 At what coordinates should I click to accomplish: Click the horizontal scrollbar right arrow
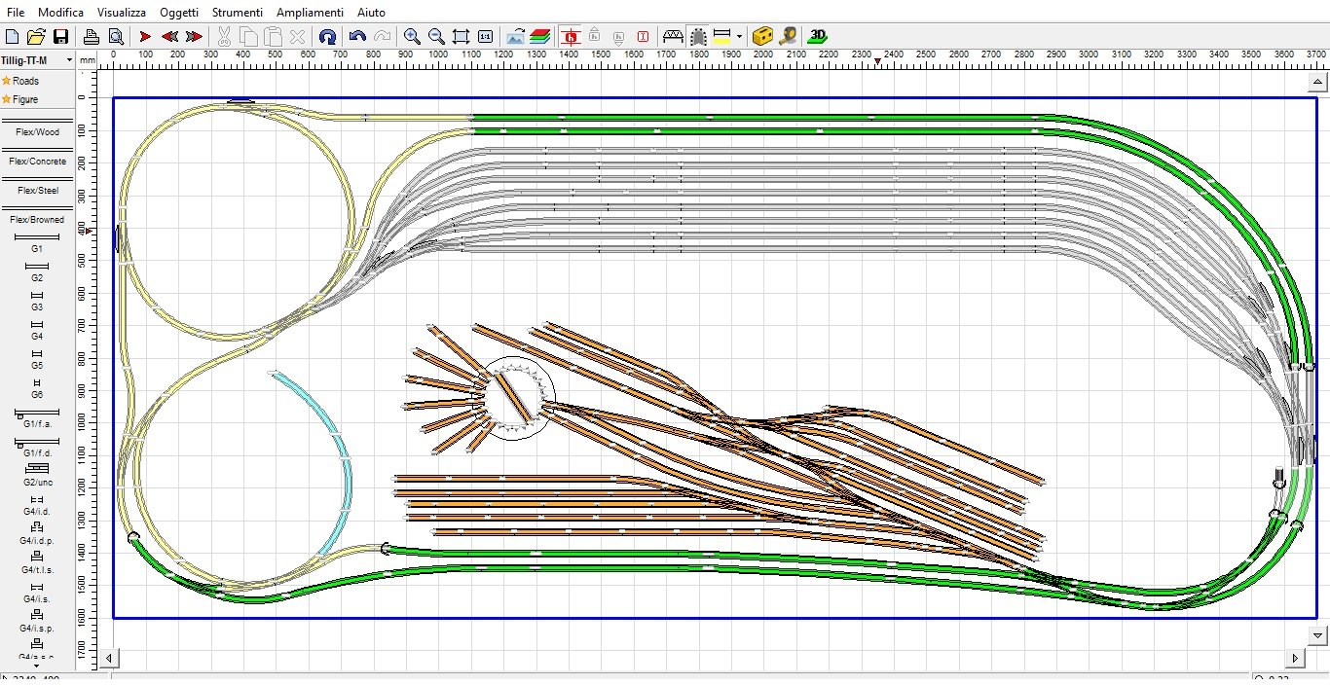tap(1294, 658)
